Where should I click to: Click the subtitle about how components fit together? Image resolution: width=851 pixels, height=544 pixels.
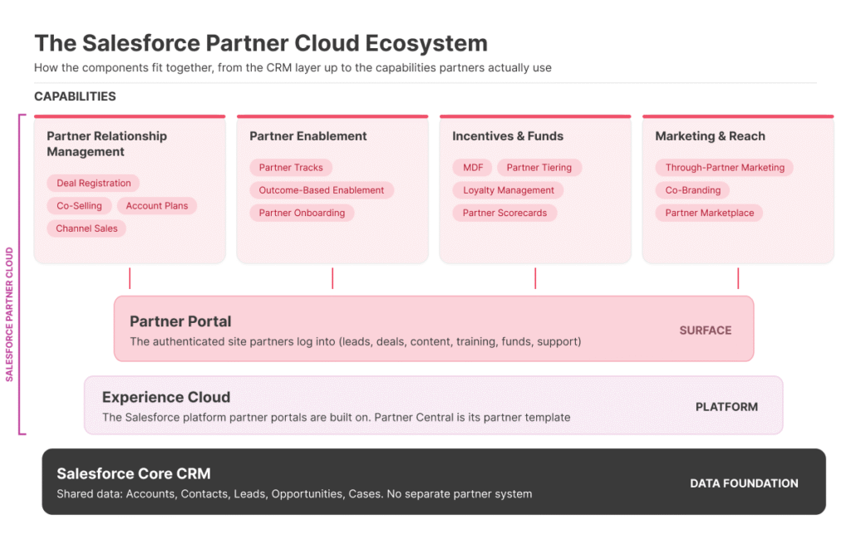[293, 68]
